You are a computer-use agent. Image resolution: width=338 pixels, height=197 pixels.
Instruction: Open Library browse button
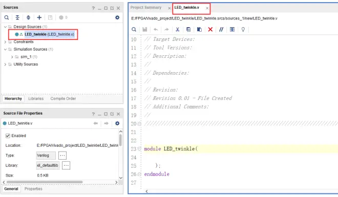tap(66, 165)
